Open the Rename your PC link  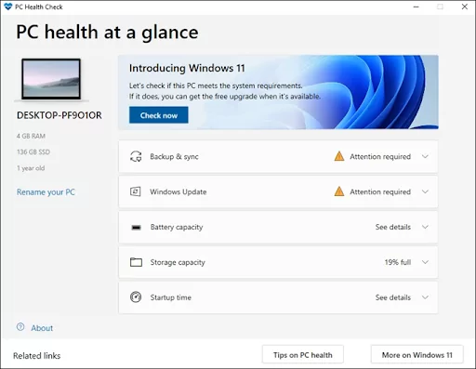pos(46,192)
